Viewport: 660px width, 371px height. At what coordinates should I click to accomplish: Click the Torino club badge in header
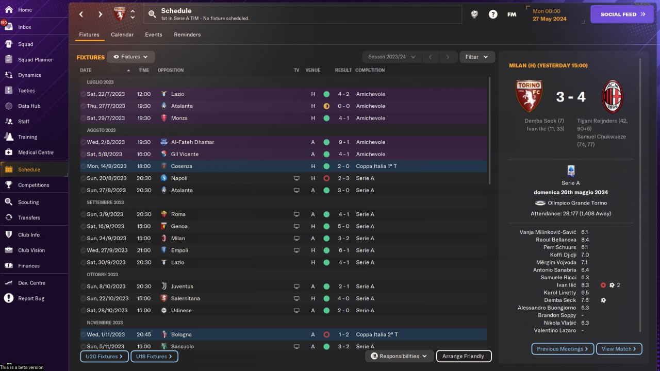(x=120, y=14)
